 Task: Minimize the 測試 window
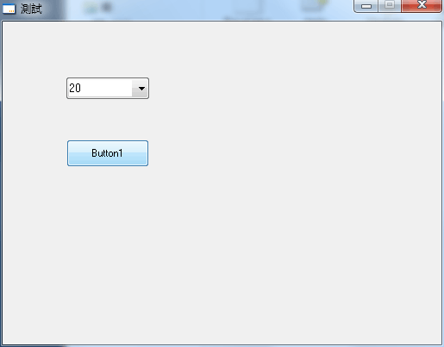click(366, 6)
